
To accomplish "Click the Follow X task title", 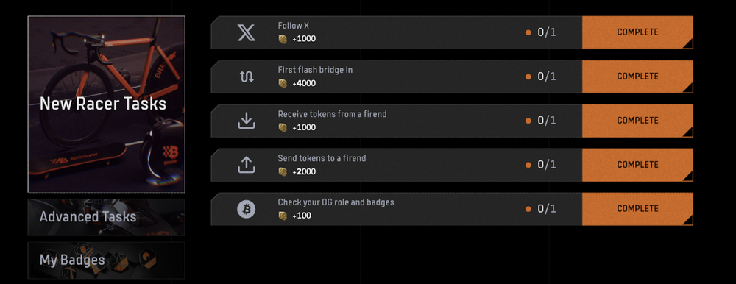I will click(x=294, y=26).
